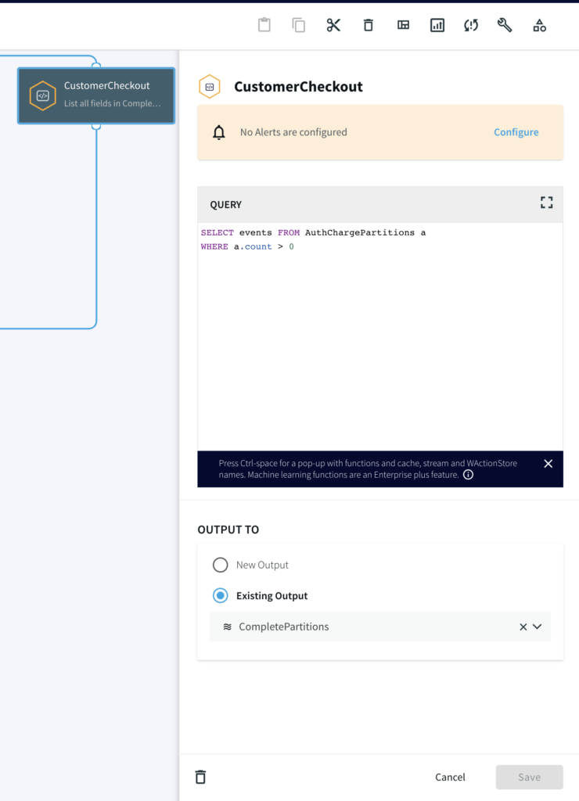Click the copy icon in toolbar
The height and width of the screenshot is (801, 579).
[x=299, y=25]
